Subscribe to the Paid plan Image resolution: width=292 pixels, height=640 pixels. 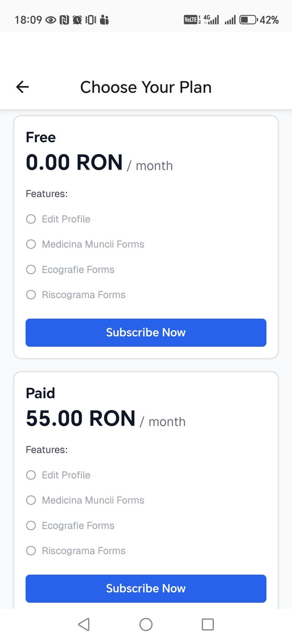click(x=146, y=588)
